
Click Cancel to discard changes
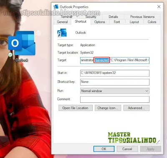click(x=127, y=149)
